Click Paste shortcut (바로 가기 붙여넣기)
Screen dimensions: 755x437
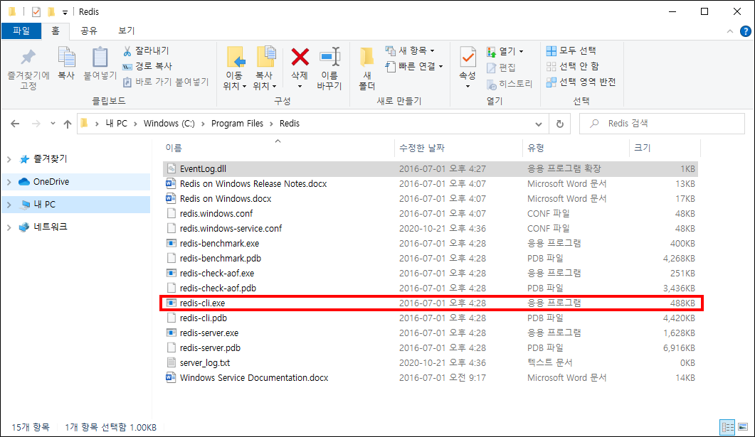pyautogui.click(x=166, y=82)
